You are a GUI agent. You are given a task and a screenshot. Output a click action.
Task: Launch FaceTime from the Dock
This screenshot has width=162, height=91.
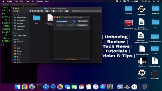coord(74,87)
